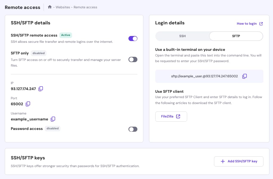Click the Remote access page title
273x179 pixels.
coord(22,7)
